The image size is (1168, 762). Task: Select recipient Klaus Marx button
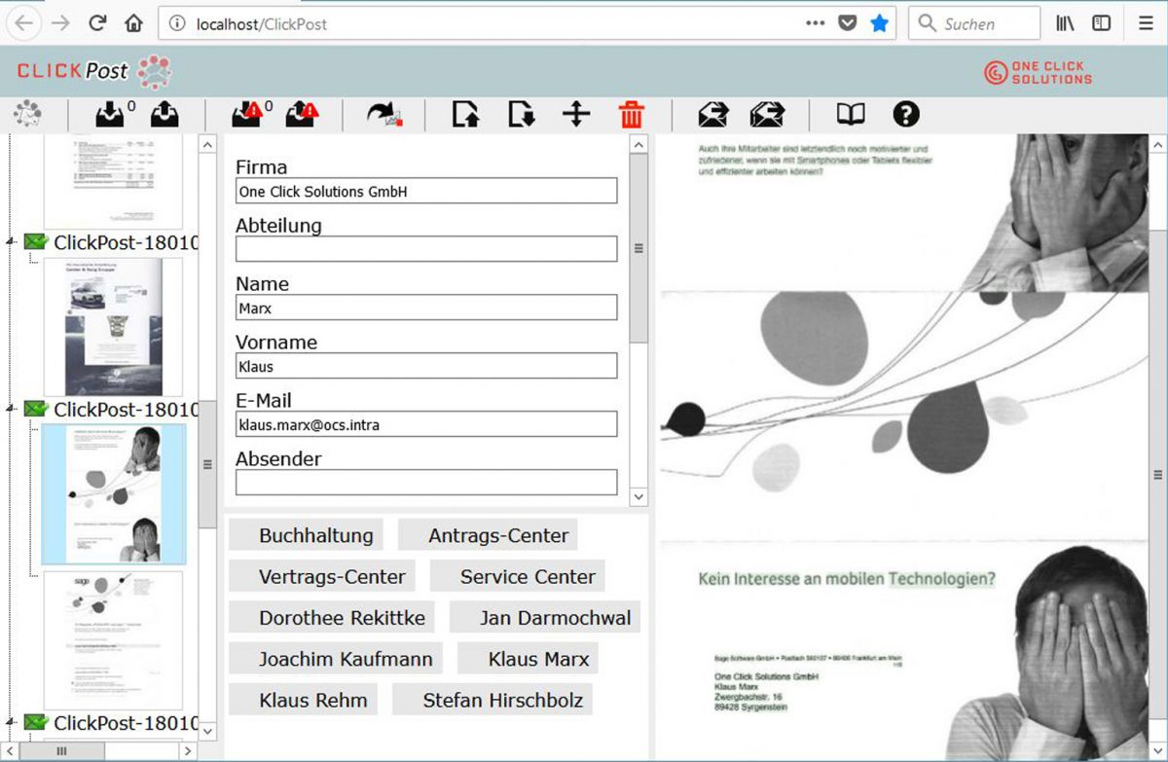coord(528,658)
